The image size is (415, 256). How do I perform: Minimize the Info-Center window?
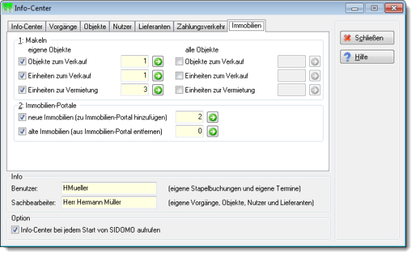355,8
